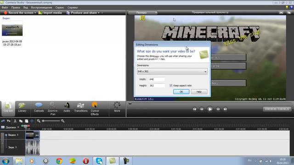Open the Library tab

tap(22, 108)
